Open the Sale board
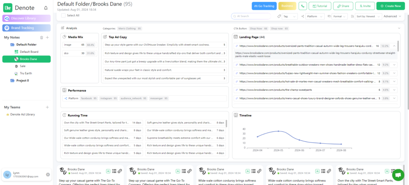 pos(23,66)
